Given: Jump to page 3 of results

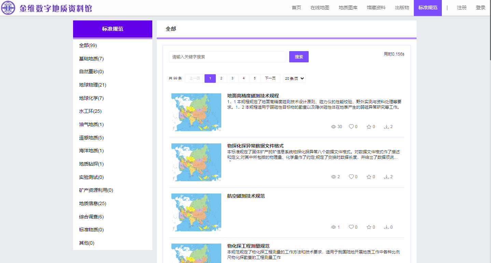Looking at the screenshot, I should tap(232, 78).
